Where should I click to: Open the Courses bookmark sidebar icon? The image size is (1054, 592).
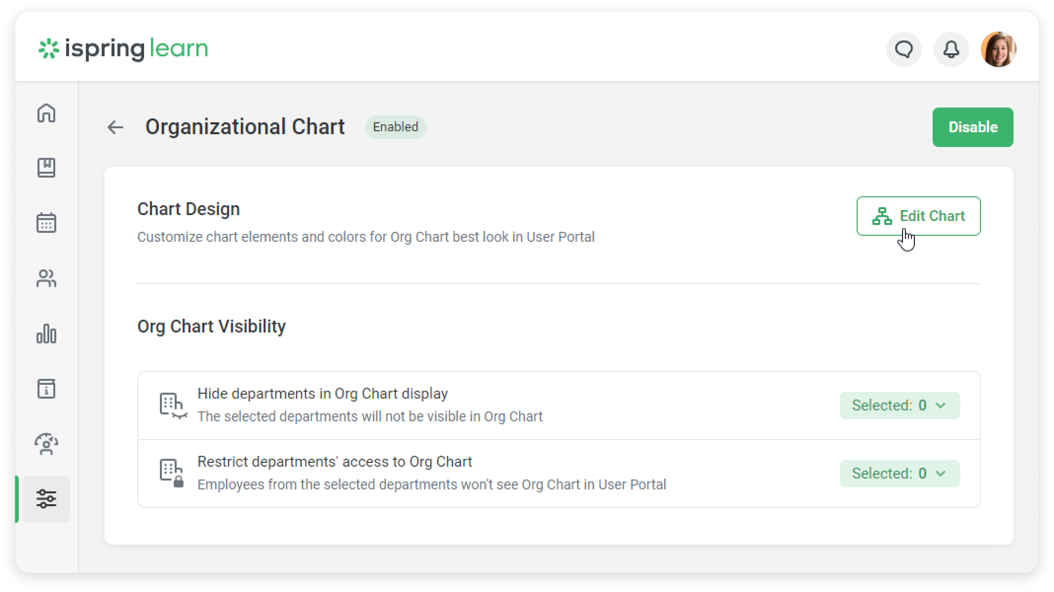[46, 168]
